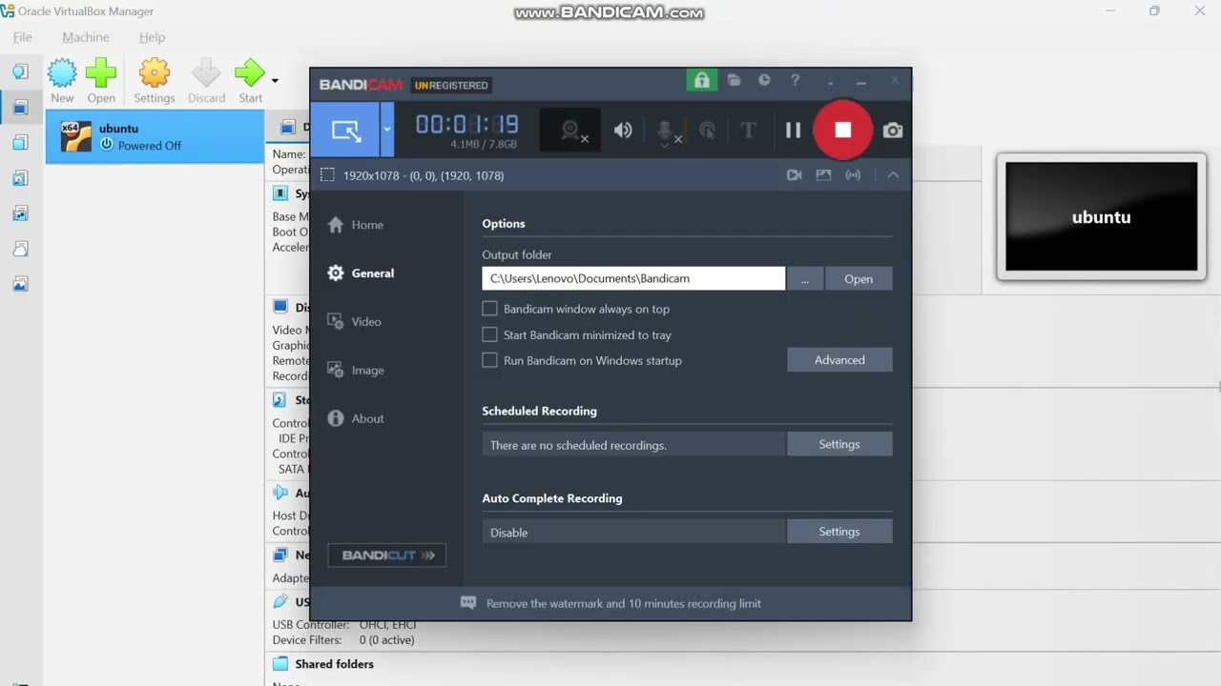Click the output folder path field

(x=633, y=278)
